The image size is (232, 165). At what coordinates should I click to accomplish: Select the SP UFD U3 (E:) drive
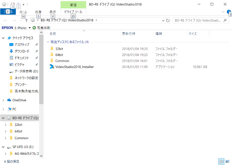[23, 147]
